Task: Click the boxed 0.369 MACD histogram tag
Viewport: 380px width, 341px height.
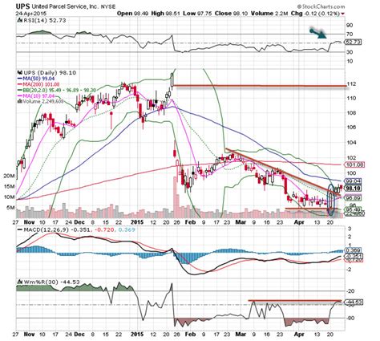Action: tap(354, 250)
